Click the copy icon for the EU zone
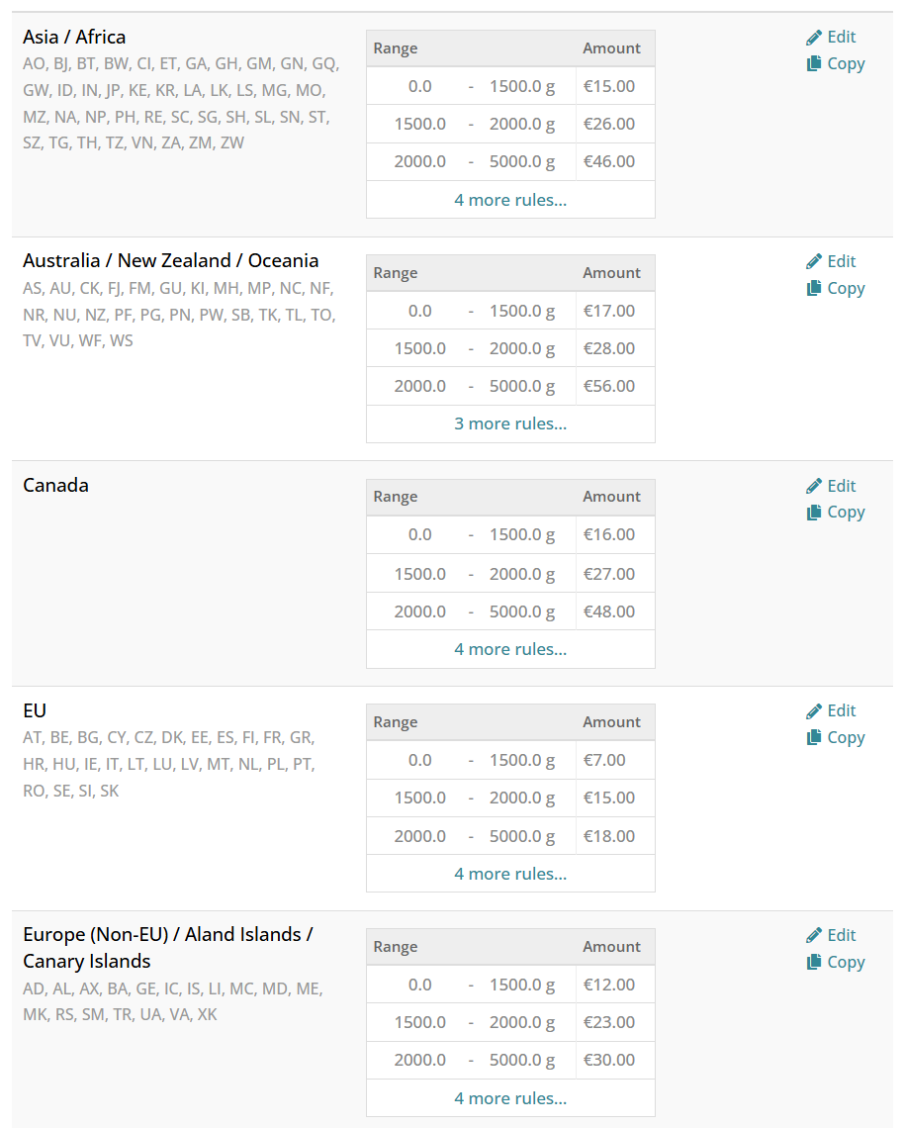The height and width of the screenshot is (1128, 902). click(x=814, y=738)
